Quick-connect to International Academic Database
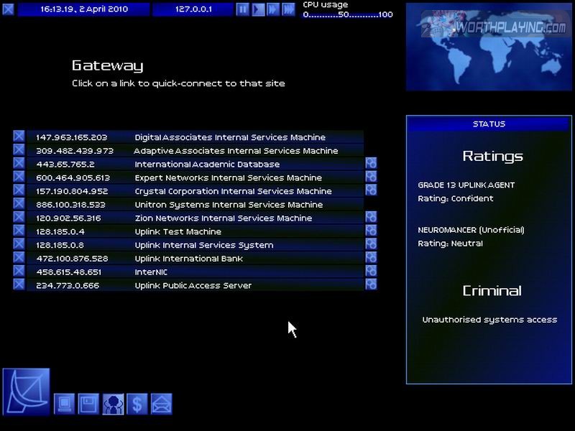 (x=207, y=164)
